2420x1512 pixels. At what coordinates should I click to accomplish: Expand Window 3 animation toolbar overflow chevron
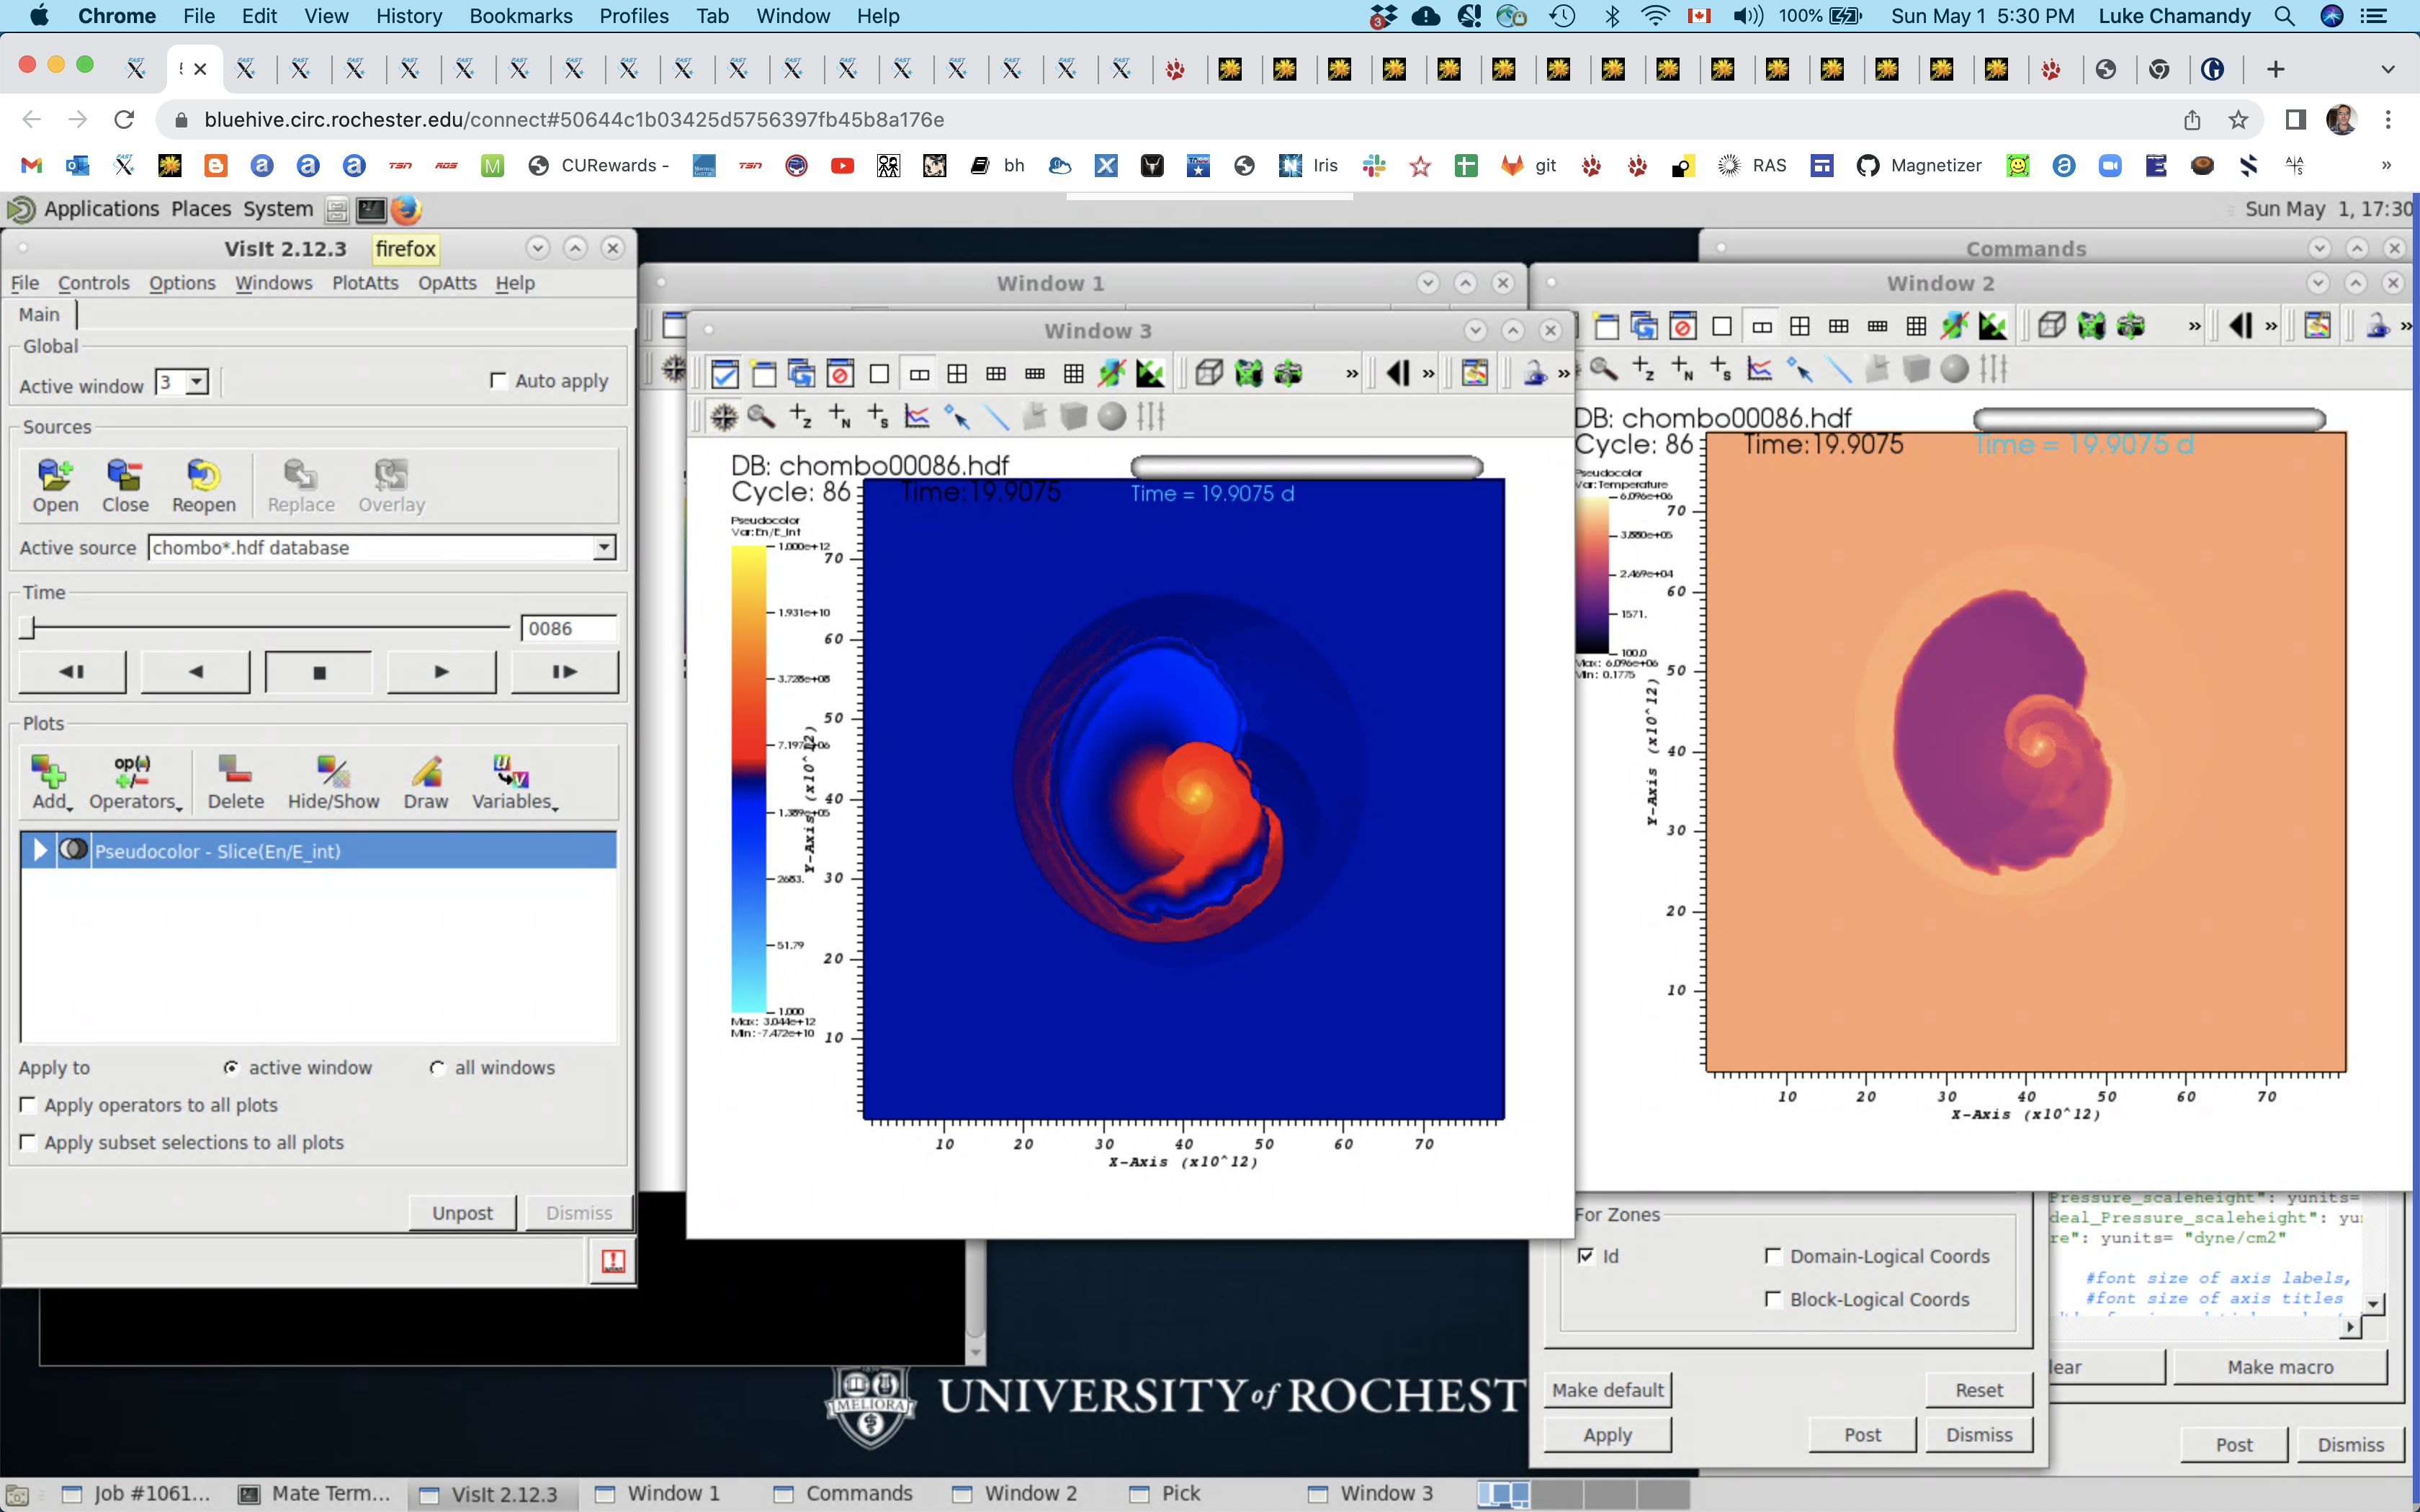tap(1429, 374)
